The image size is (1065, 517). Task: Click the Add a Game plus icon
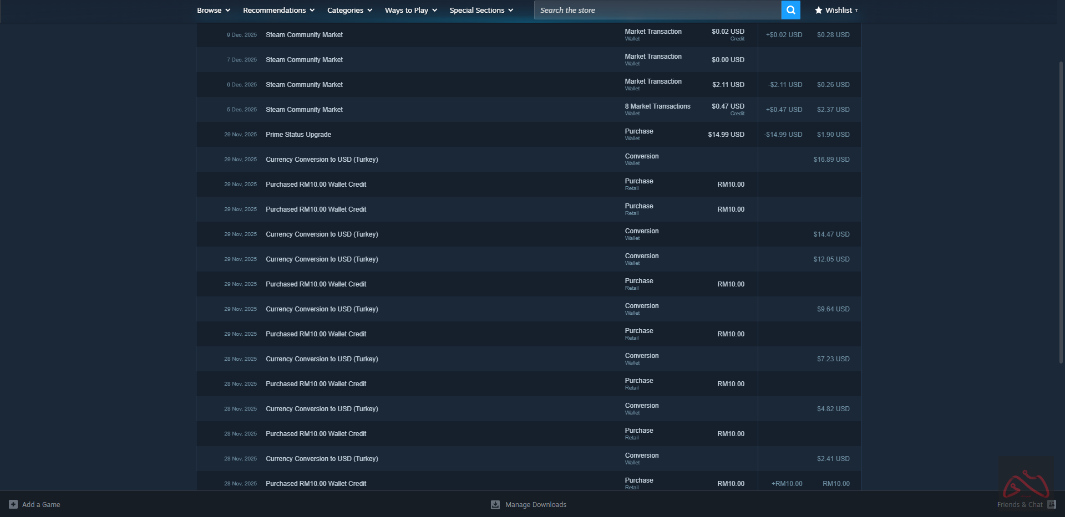[x=13, y=504]
